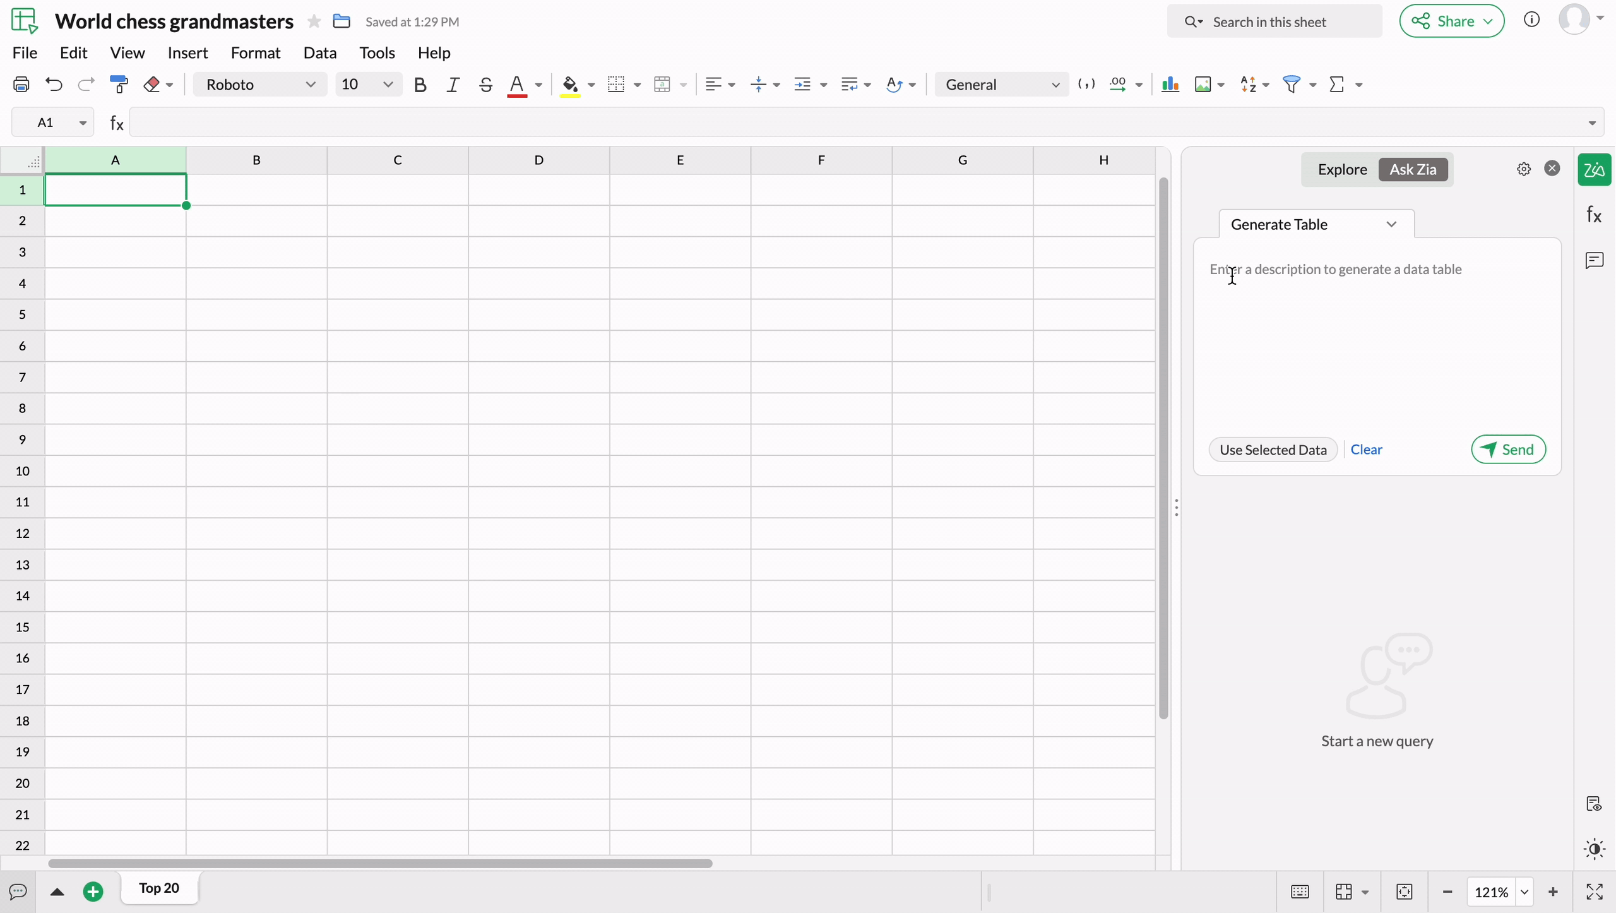Insert a chart using chart icon
The image size is (1616, 913).
(1170, 84)
